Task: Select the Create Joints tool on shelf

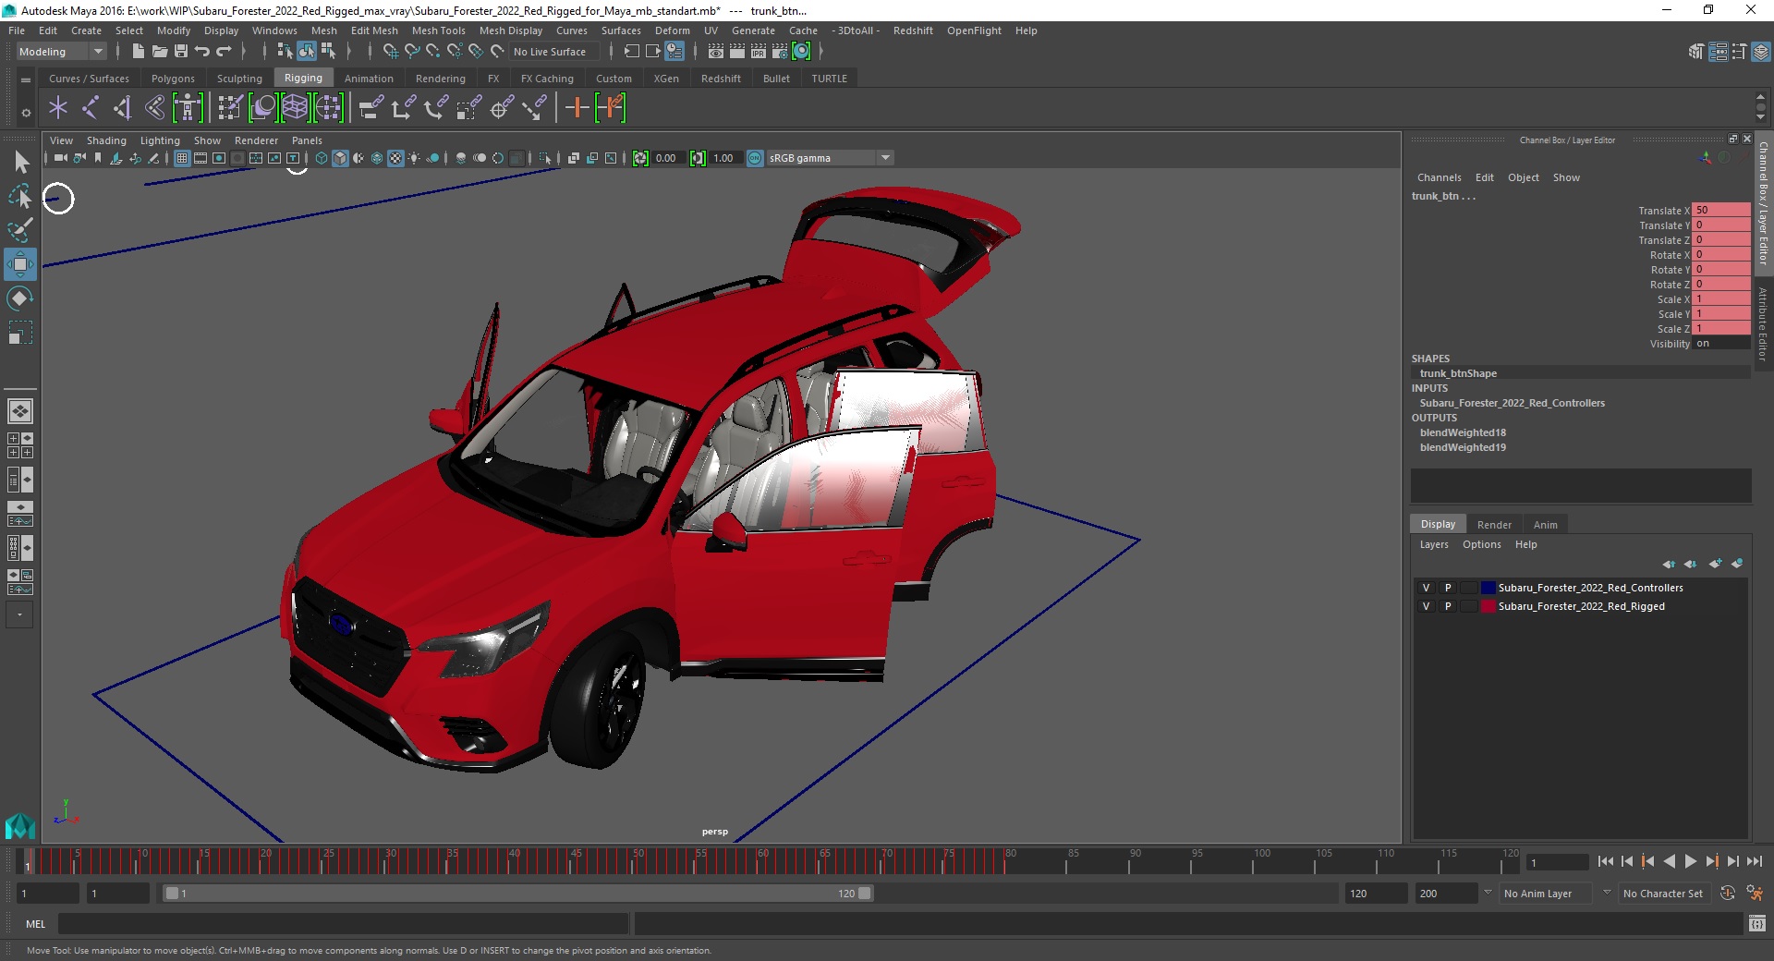Action: [91, 108]
